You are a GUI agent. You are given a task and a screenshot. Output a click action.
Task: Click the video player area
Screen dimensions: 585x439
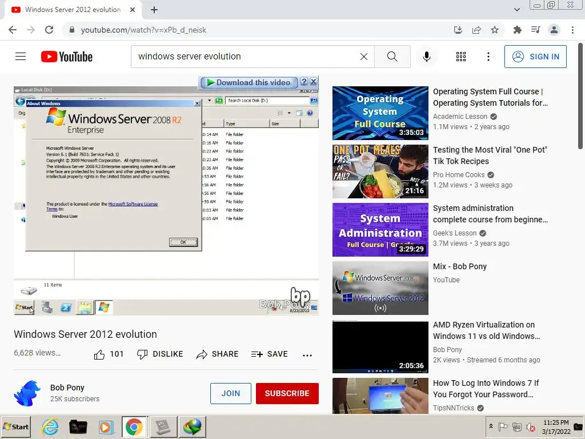(x=166, y=201)
